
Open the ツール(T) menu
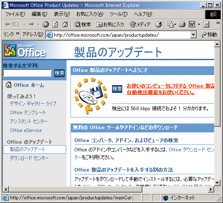[x=119, y=14]
